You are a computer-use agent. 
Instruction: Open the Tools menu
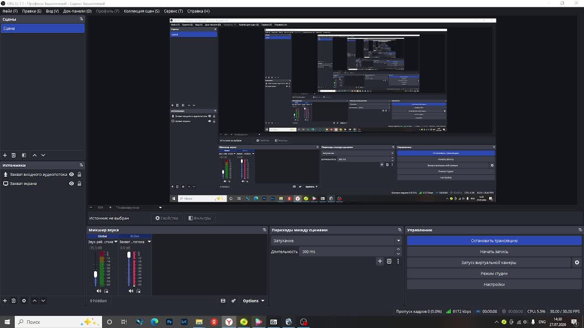(173, 11)
